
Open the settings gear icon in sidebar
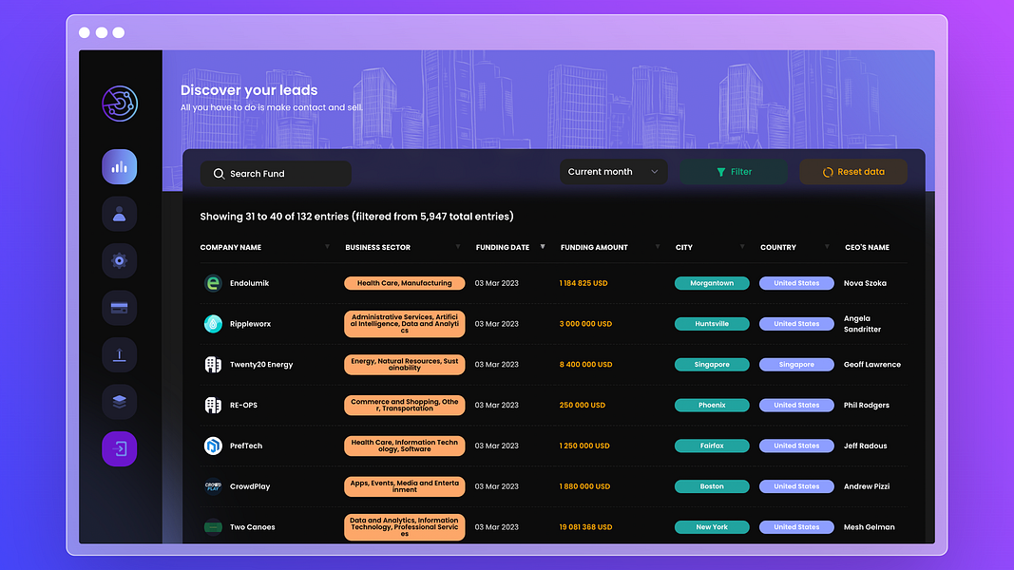tap(119, 260)
